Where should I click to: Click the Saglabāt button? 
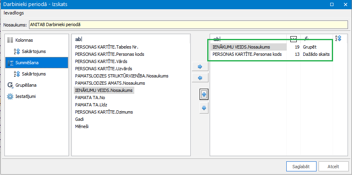click(x=301, y=167)
